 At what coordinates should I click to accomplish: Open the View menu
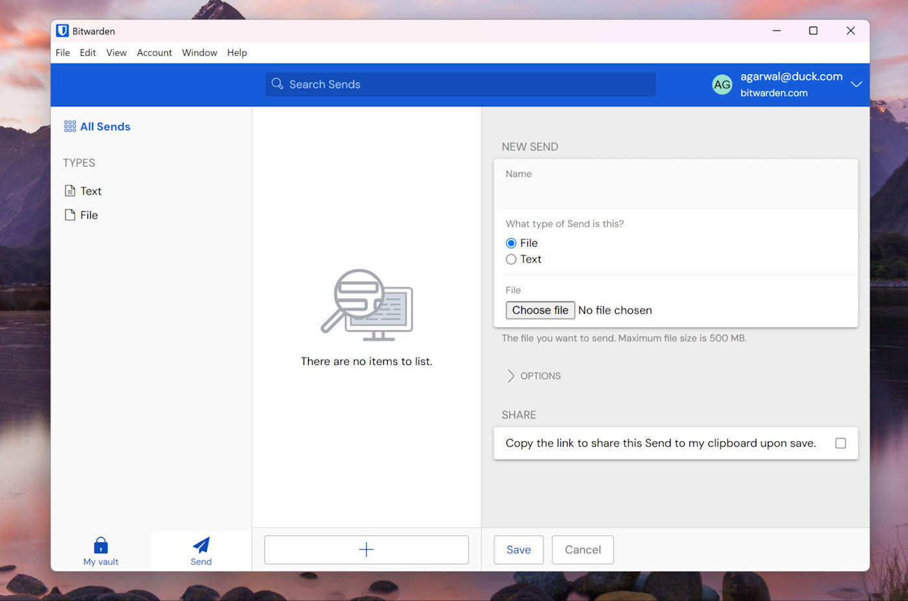point(116,53)
